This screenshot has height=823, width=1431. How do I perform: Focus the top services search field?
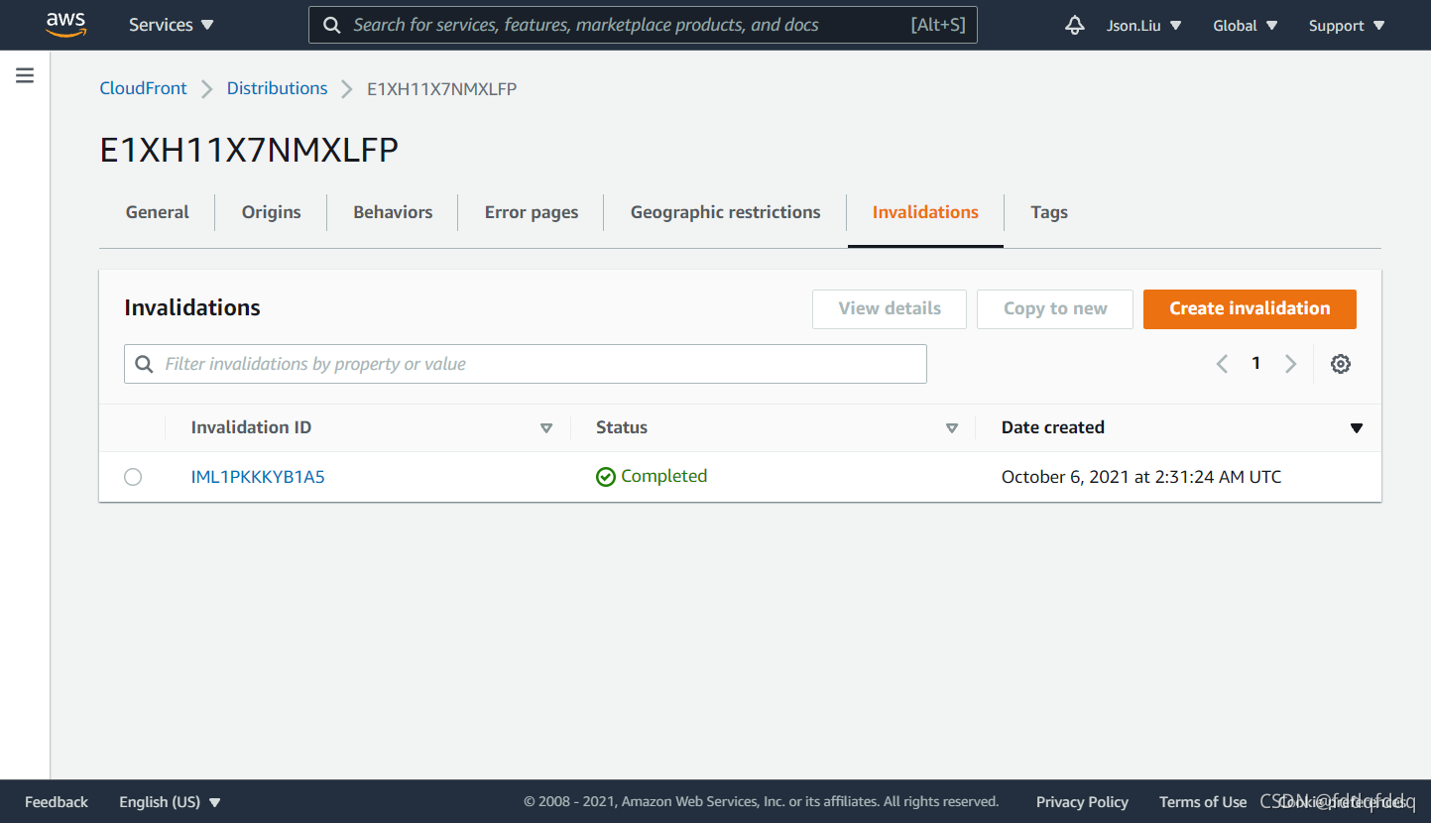click(x=643, y=25)
